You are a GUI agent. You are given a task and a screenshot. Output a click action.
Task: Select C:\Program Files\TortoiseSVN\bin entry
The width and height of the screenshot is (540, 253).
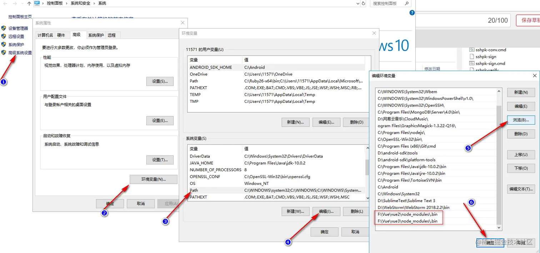tap(437, 180)
